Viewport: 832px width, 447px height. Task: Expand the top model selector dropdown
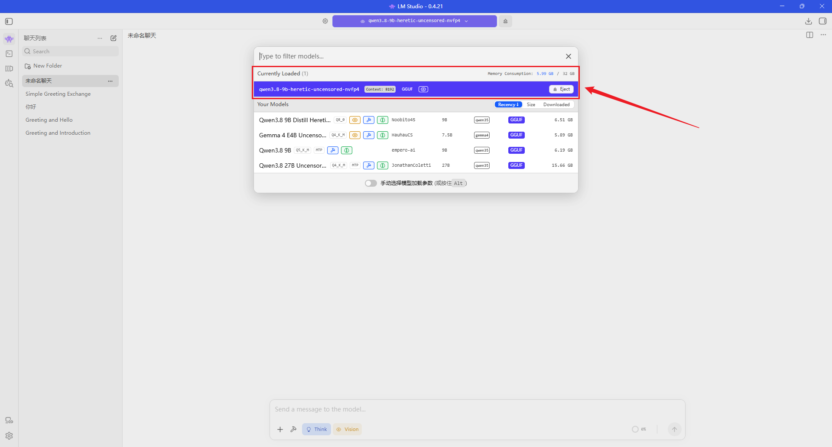pos(415,21)
